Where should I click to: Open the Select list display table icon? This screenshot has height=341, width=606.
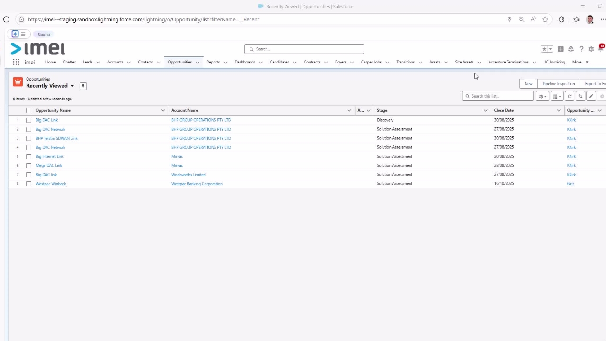(x=557, y=96)
